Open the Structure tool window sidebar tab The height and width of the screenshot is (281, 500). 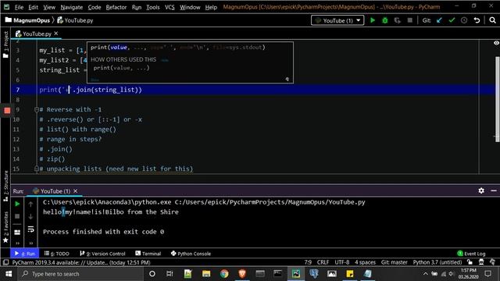pos(5,186)
